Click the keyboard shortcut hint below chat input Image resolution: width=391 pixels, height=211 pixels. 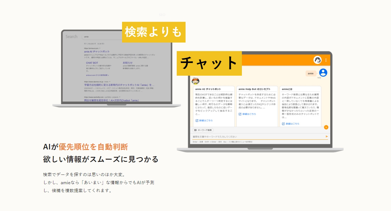(x=223, y=142)
